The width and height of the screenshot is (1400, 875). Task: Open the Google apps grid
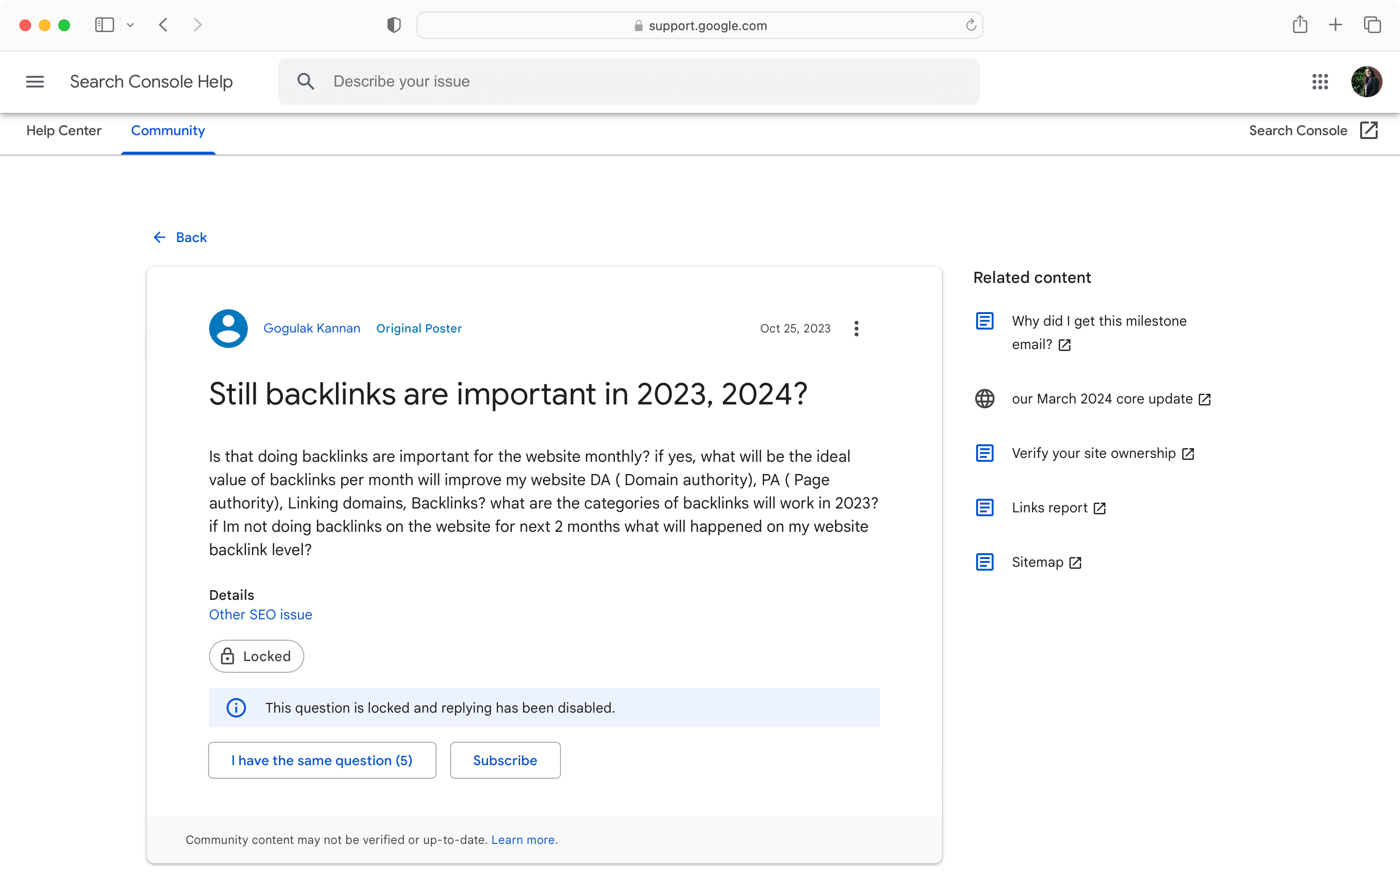pos(1320,82)
